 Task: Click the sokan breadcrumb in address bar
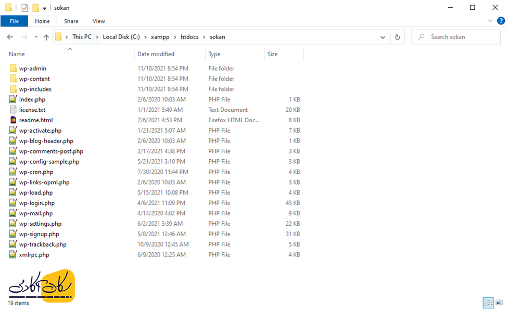(217, 37)
